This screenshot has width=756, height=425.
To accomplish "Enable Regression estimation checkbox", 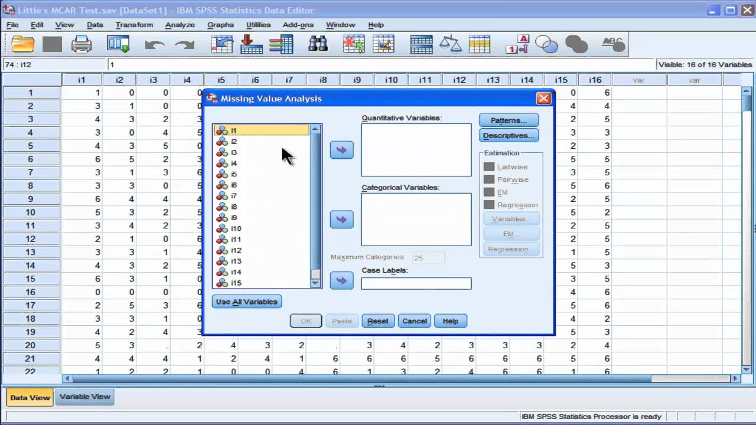I will pos(489,205).
